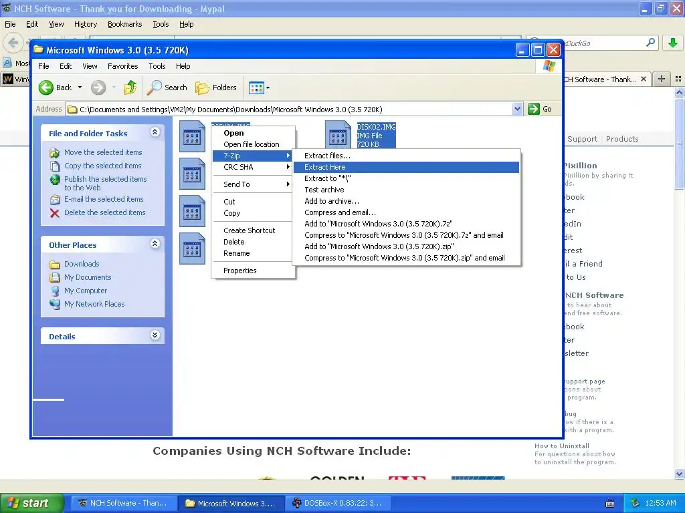Click the Explorer Forward arrow icon
Screen dimensions: 685x513
click(98, 88)
